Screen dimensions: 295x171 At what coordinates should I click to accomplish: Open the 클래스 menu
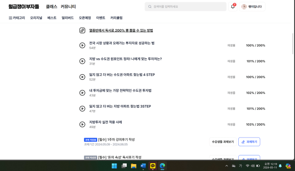(x=52, y=6)
